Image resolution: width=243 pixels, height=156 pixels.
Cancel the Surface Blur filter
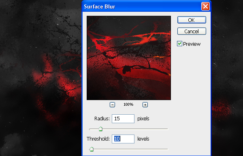(192, 31)
